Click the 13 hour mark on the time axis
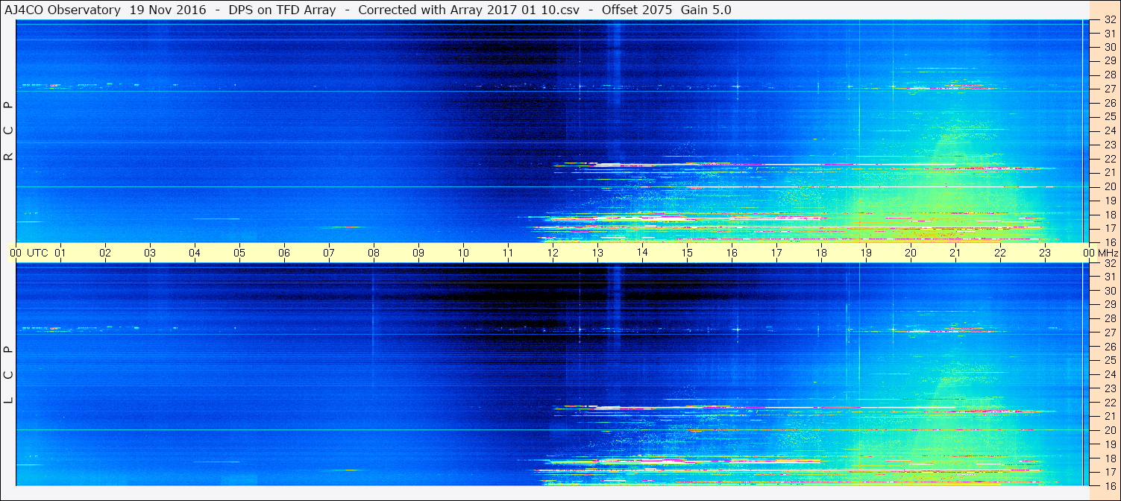 point(597,253)
